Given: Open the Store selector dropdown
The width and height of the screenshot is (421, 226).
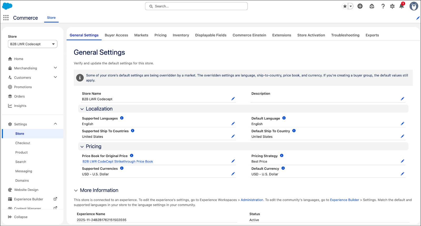Looking at the screenshot, I should click(33, 44).
